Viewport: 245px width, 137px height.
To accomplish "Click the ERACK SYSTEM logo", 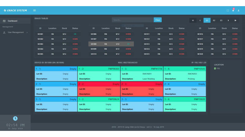I will coord(15,10).
